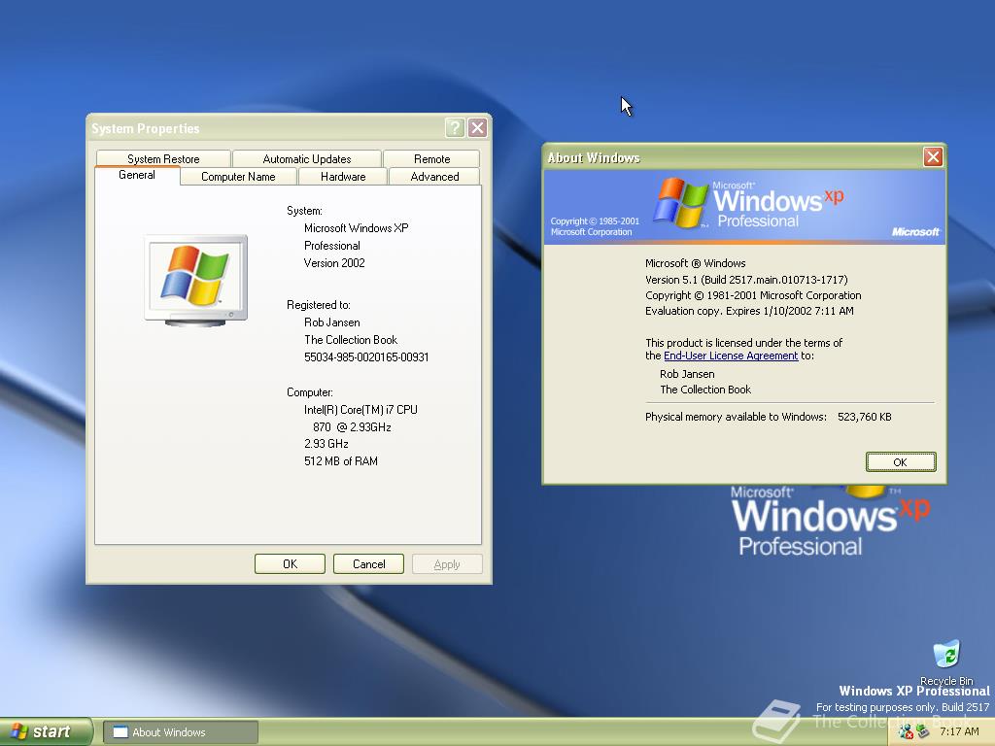Image resolution: width=995 pixels, height=746 pixels.
Task: Click 'Evaluation copy. Expires 1/10/2002' line
Action: 749,311
